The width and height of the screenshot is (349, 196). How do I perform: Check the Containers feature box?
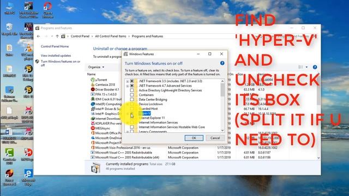point(132,95)
